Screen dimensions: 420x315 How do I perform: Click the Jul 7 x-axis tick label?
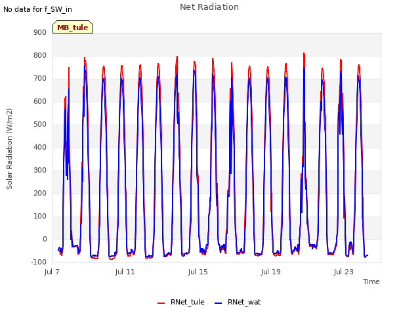(x=52, y=272)
